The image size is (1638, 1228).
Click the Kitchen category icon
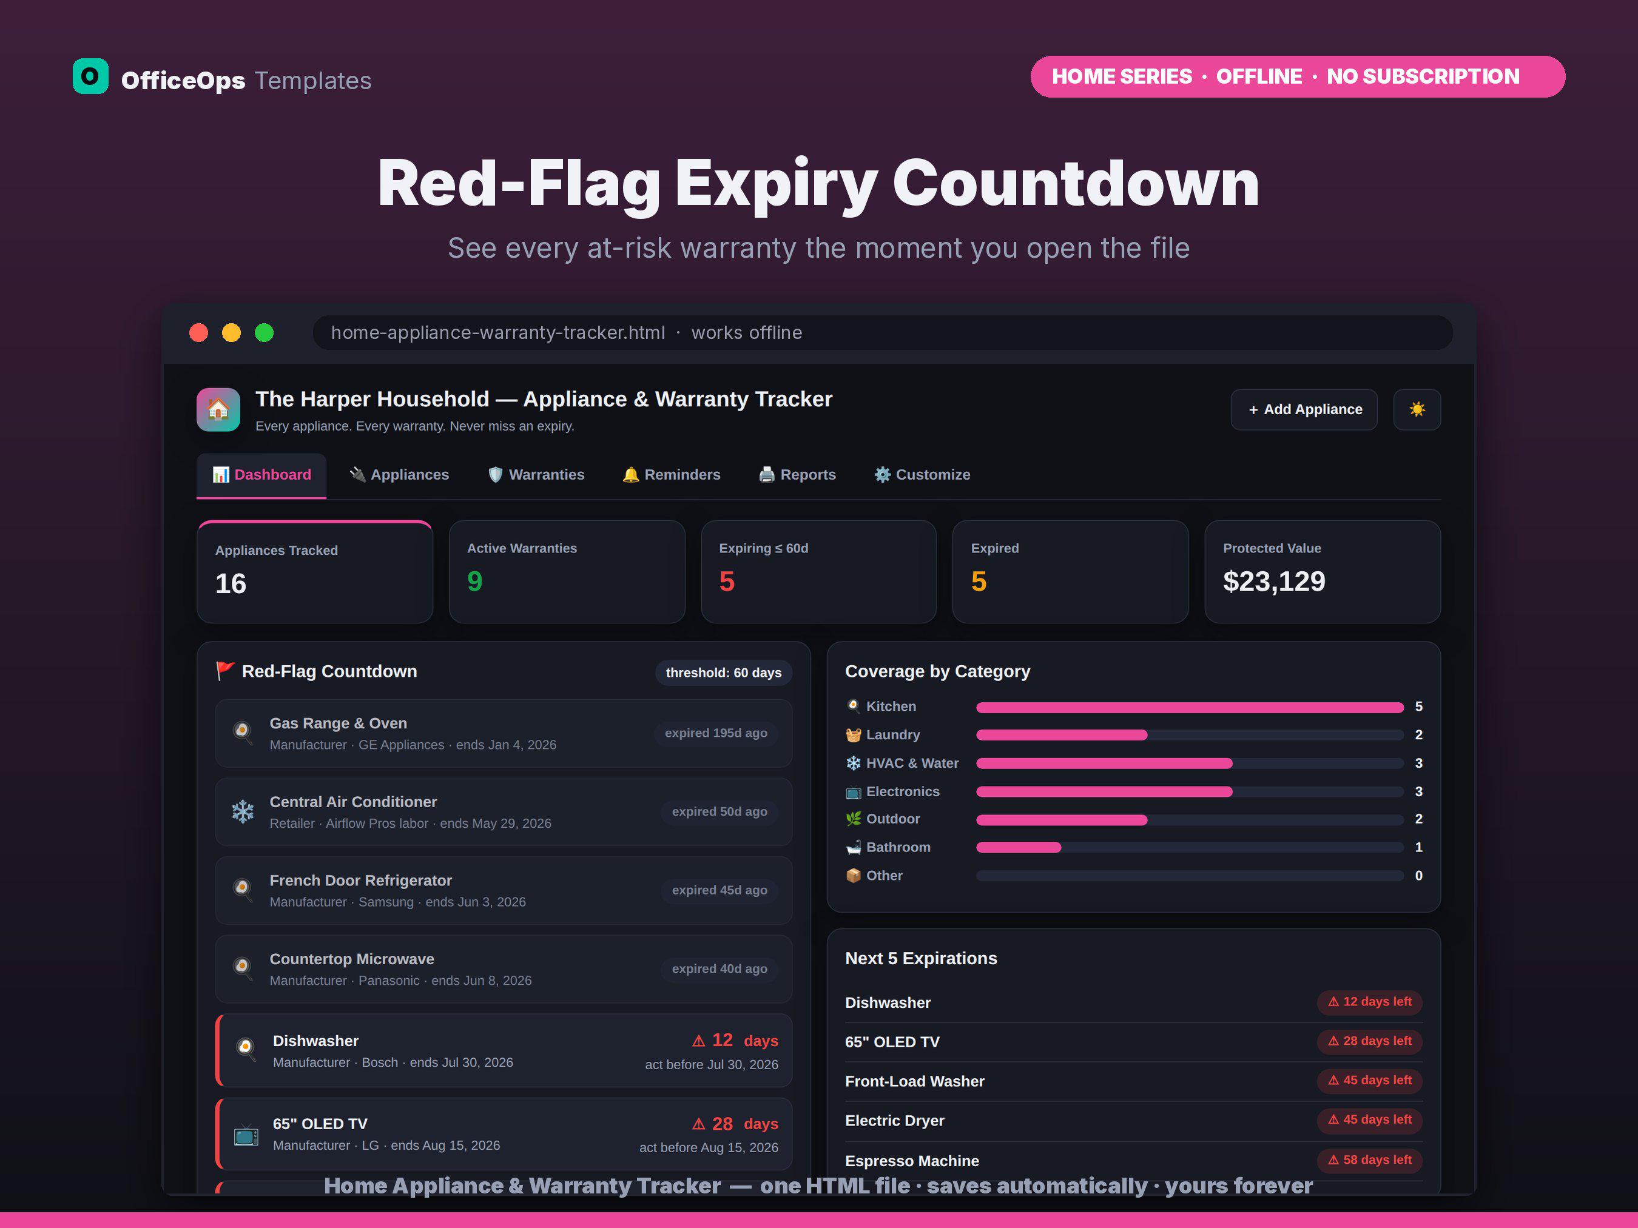853,706
